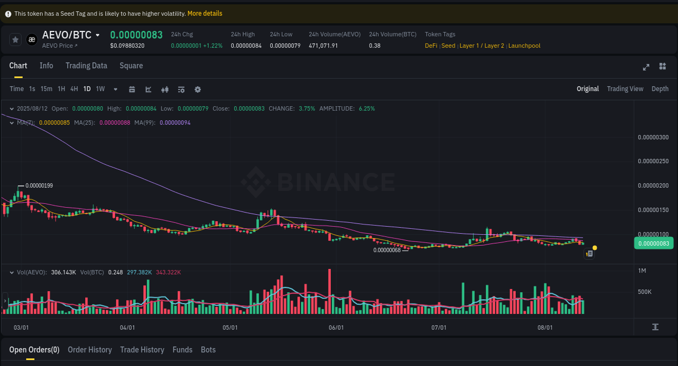The height and width of the screenshot is (366, 678).
Task: Expand the collapsed left side panel arrow
Action: [4, 299]
